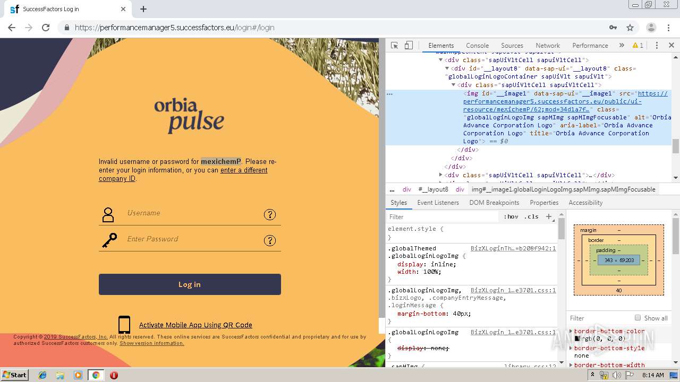Screen dimensions: 680x382
Task: Open the BizXLoginTh…=b208f942:1 source link
Action: click(513, 248)
